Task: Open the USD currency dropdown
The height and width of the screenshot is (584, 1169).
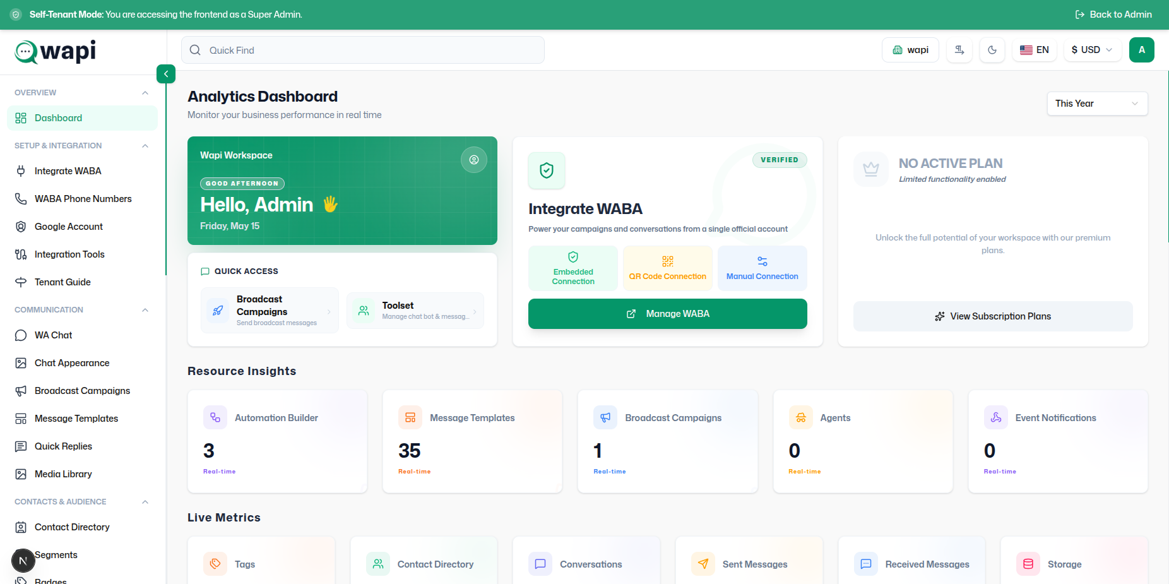Action: pyautogui.click(x=1093, y=50)
